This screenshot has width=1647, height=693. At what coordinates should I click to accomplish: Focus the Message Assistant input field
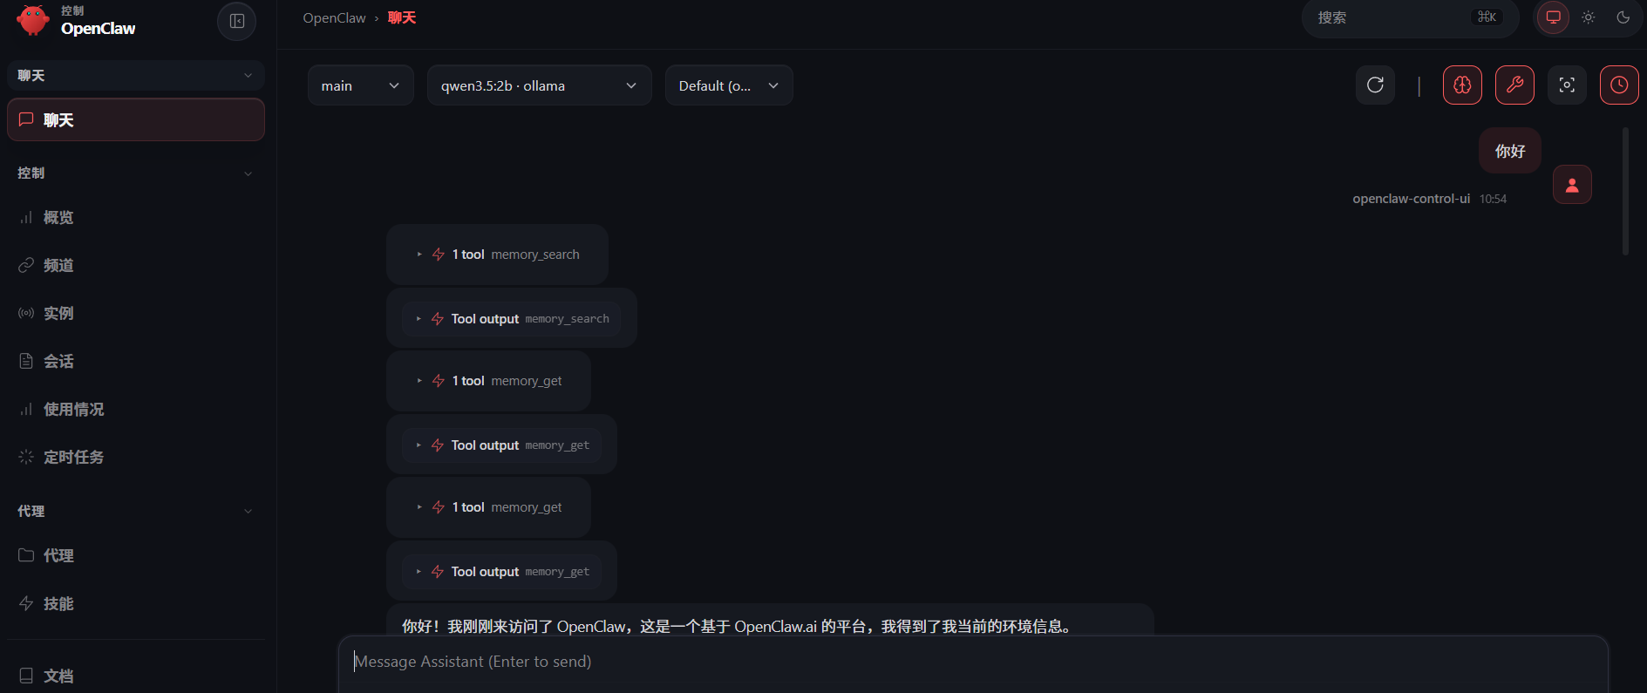[x=973, y=662]
